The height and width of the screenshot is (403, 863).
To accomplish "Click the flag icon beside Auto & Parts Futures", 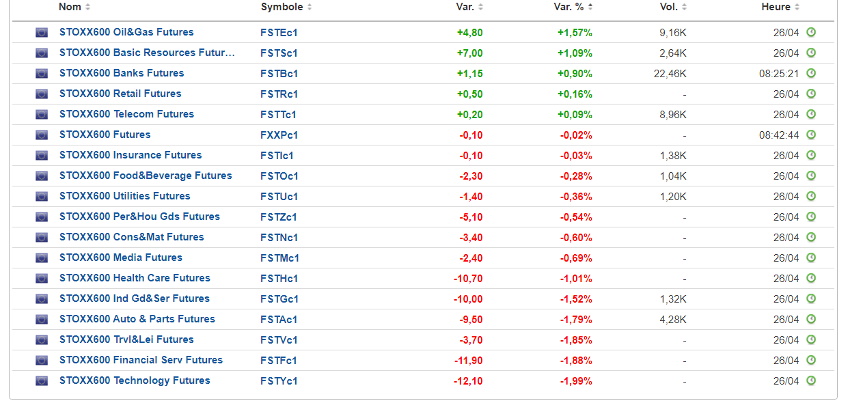I will pos(42,319).
